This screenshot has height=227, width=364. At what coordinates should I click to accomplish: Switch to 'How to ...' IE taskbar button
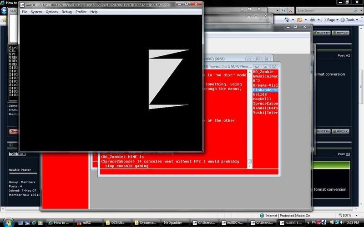coord(60,223)
